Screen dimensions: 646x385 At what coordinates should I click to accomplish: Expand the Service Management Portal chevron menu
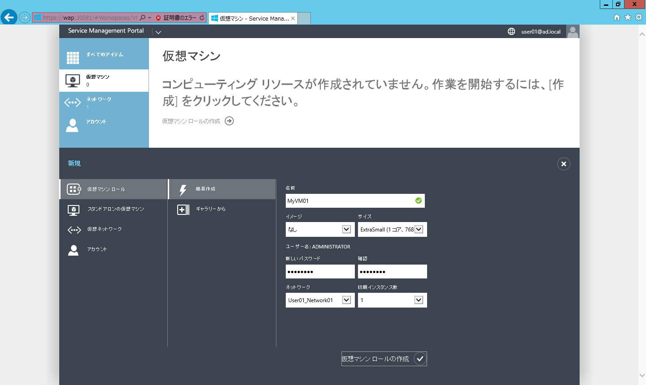[158, 32]
